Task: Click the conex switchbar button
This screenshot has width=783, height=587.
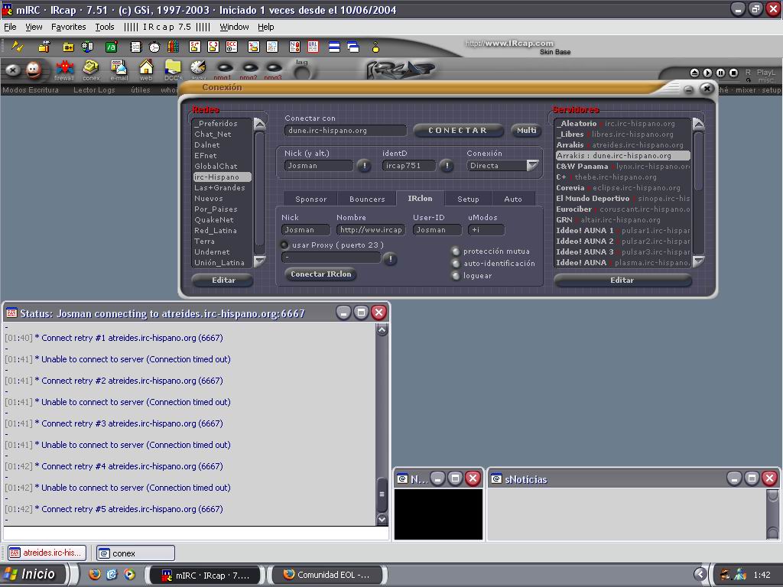Action: pyautogui.click(x=135, y=553)
